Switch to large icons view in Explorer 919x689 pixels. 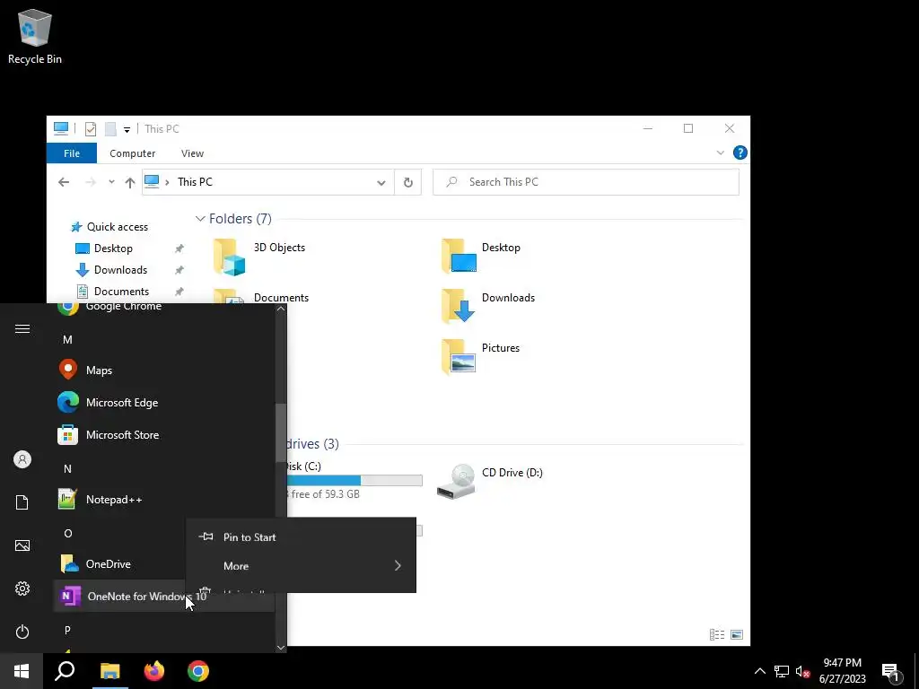tap(737, 634)
